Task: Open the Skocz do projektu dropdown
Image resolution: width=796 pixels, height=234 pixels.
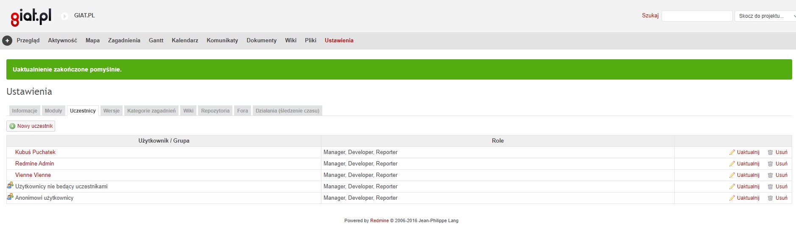Action: [x=765, y=16]
